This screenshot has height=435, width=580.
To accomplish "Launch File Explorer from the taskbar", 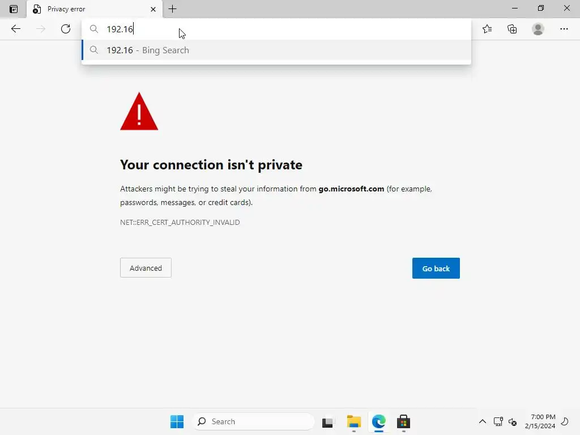I will pos(354,421).
